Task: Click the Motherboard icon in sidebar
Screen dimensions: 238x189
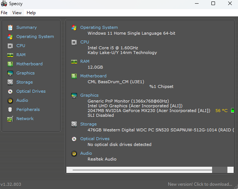Action: click(x=10, y=64)
